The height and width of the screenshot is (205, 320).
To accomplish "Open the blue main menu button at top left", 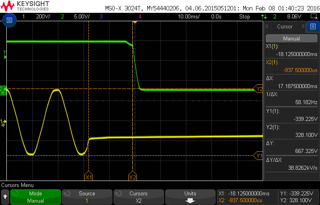I will coord(10,20).
